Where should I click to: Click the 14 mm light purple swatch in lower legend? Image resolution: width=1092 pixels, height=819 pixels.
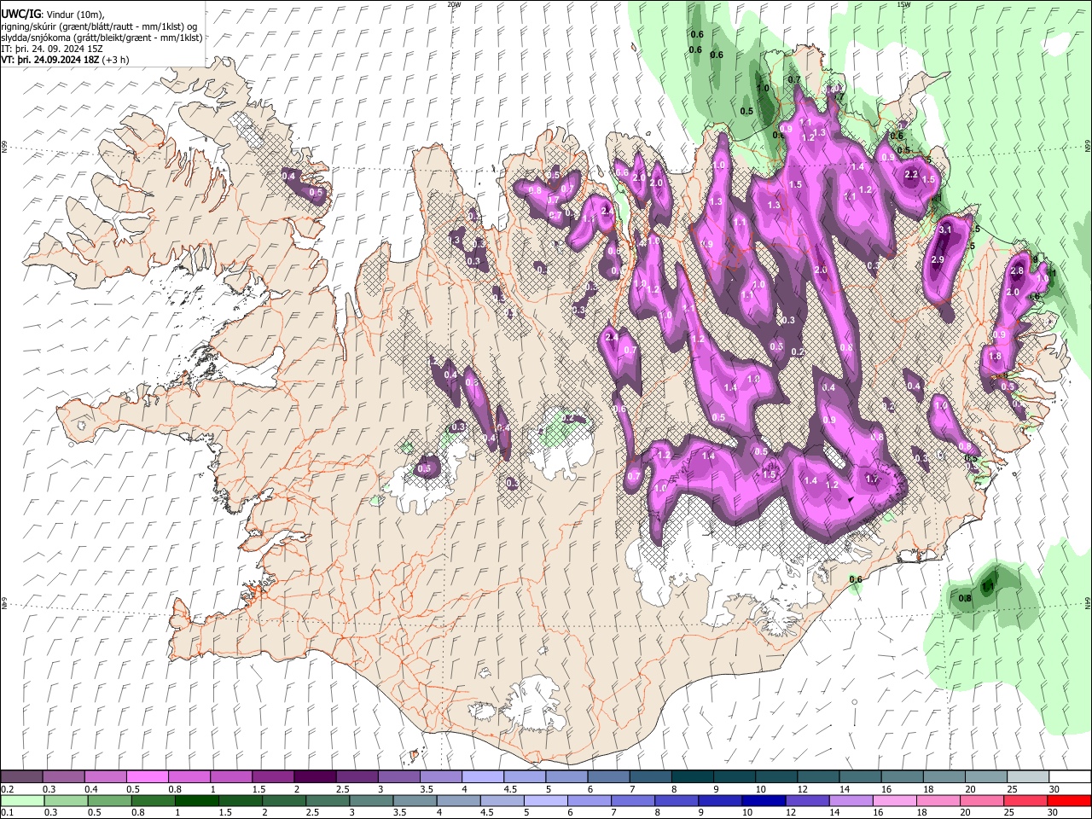(850, 800)
